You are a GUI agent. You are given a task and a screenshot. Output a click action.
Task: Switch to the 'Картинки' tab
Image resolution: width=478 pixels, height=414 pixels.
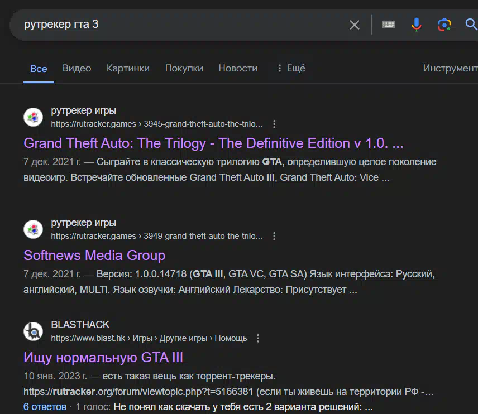coord(128,68)
